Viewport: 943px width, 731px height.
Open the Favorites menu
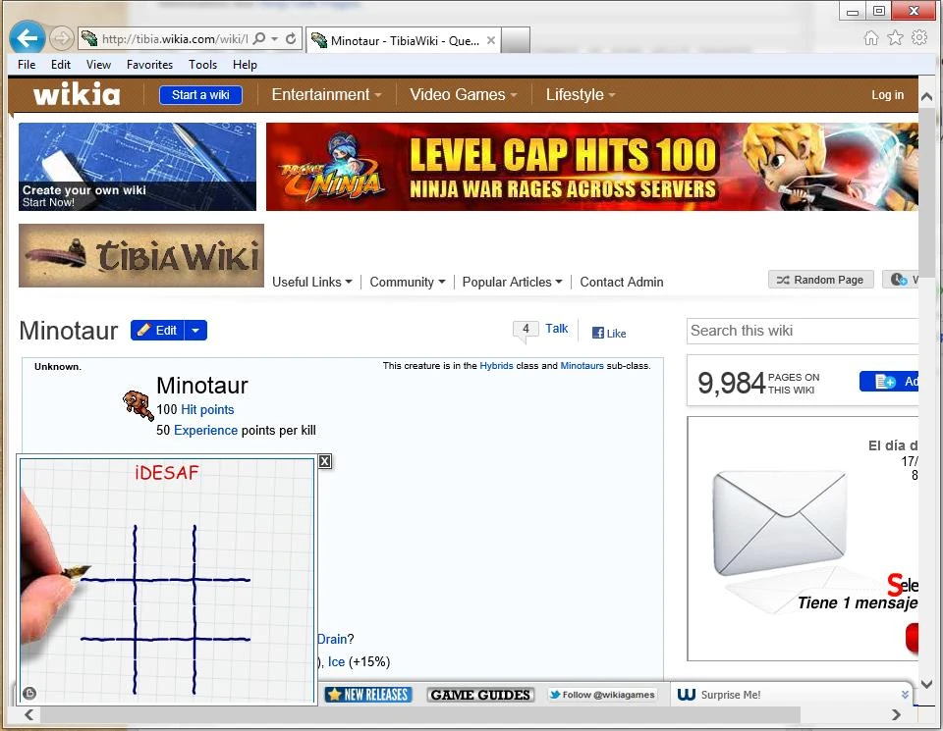point(149,65)
